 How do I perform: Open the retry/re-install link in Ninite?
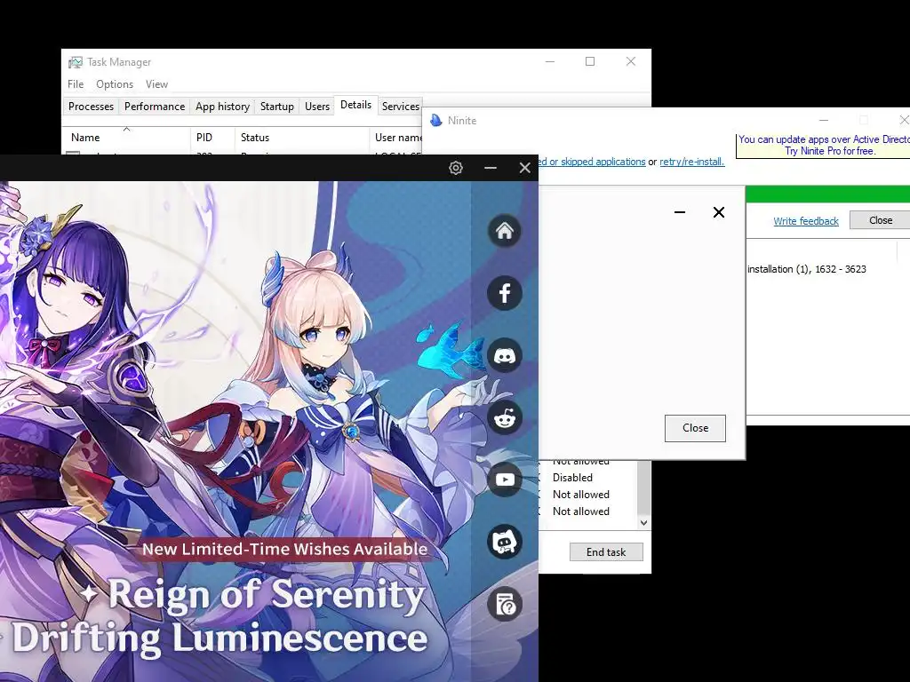(x=691, y=162)
